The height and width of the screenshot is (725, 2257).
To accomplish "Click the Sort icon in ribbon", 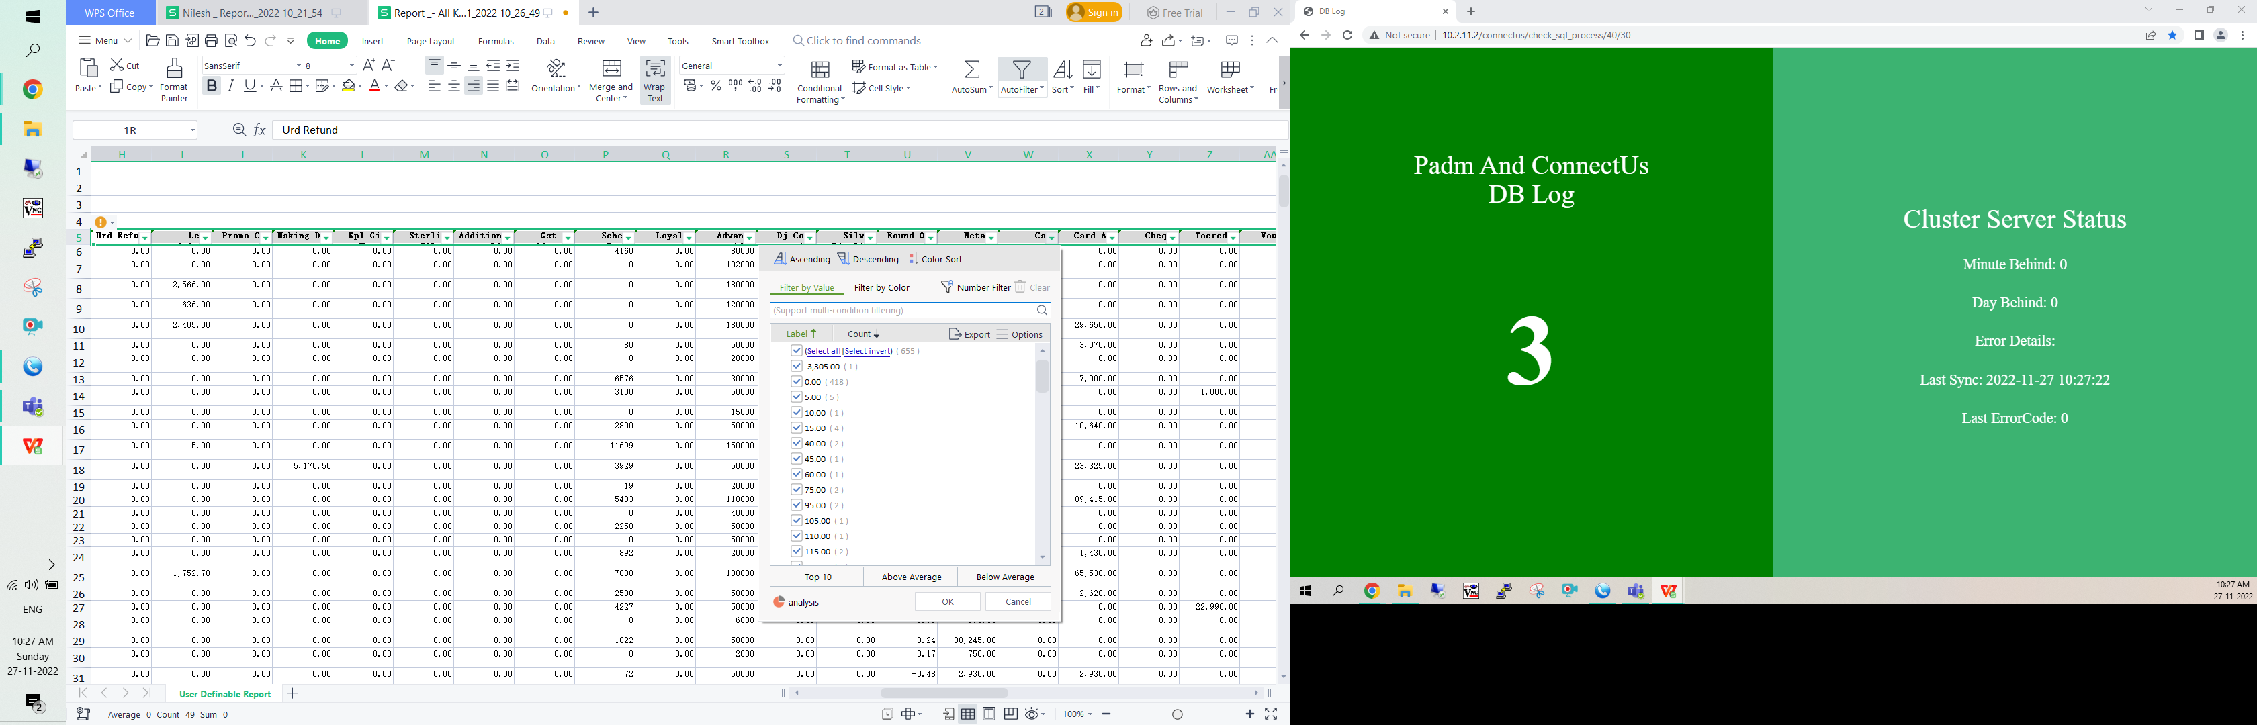I will (x=1062, y=69).
